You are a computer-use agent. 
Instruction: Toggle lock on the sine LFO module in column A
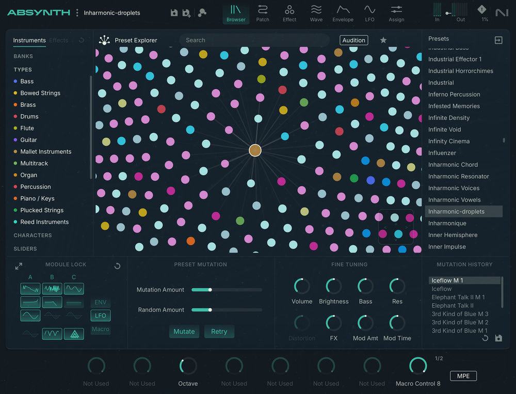click(x=30, y=316)
